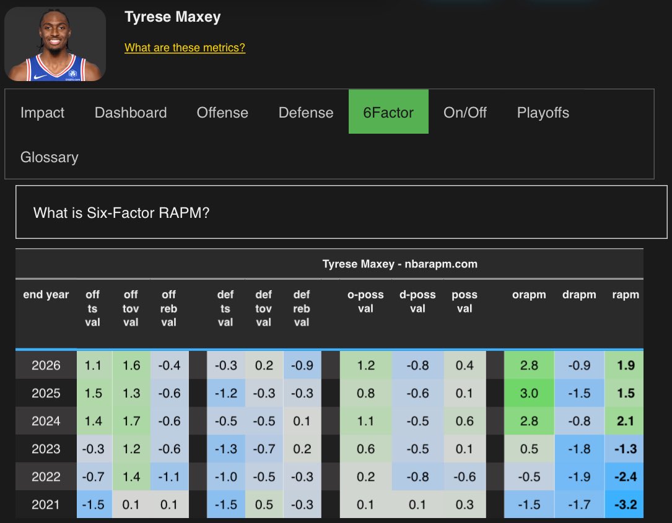Select the 2022 end year row label

[46, 477]
